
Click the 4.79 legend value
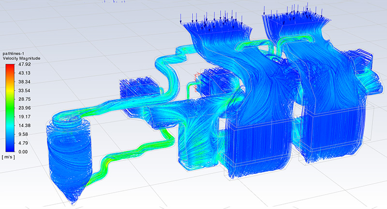click(x=24, y=143)
